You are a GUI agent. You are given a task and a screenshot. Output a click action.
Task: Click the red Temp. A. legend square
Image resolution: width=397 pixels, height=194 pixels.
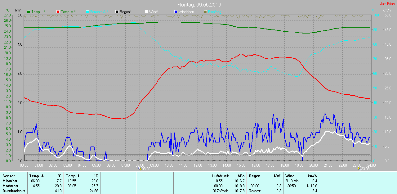coord(58,12)
